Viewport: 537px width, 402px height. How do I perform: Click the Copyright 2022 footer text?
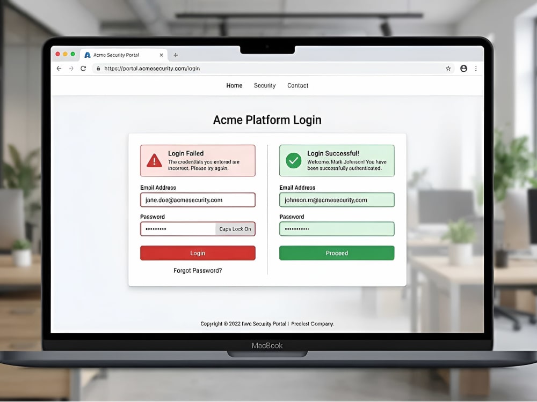(x=267, y=324)
